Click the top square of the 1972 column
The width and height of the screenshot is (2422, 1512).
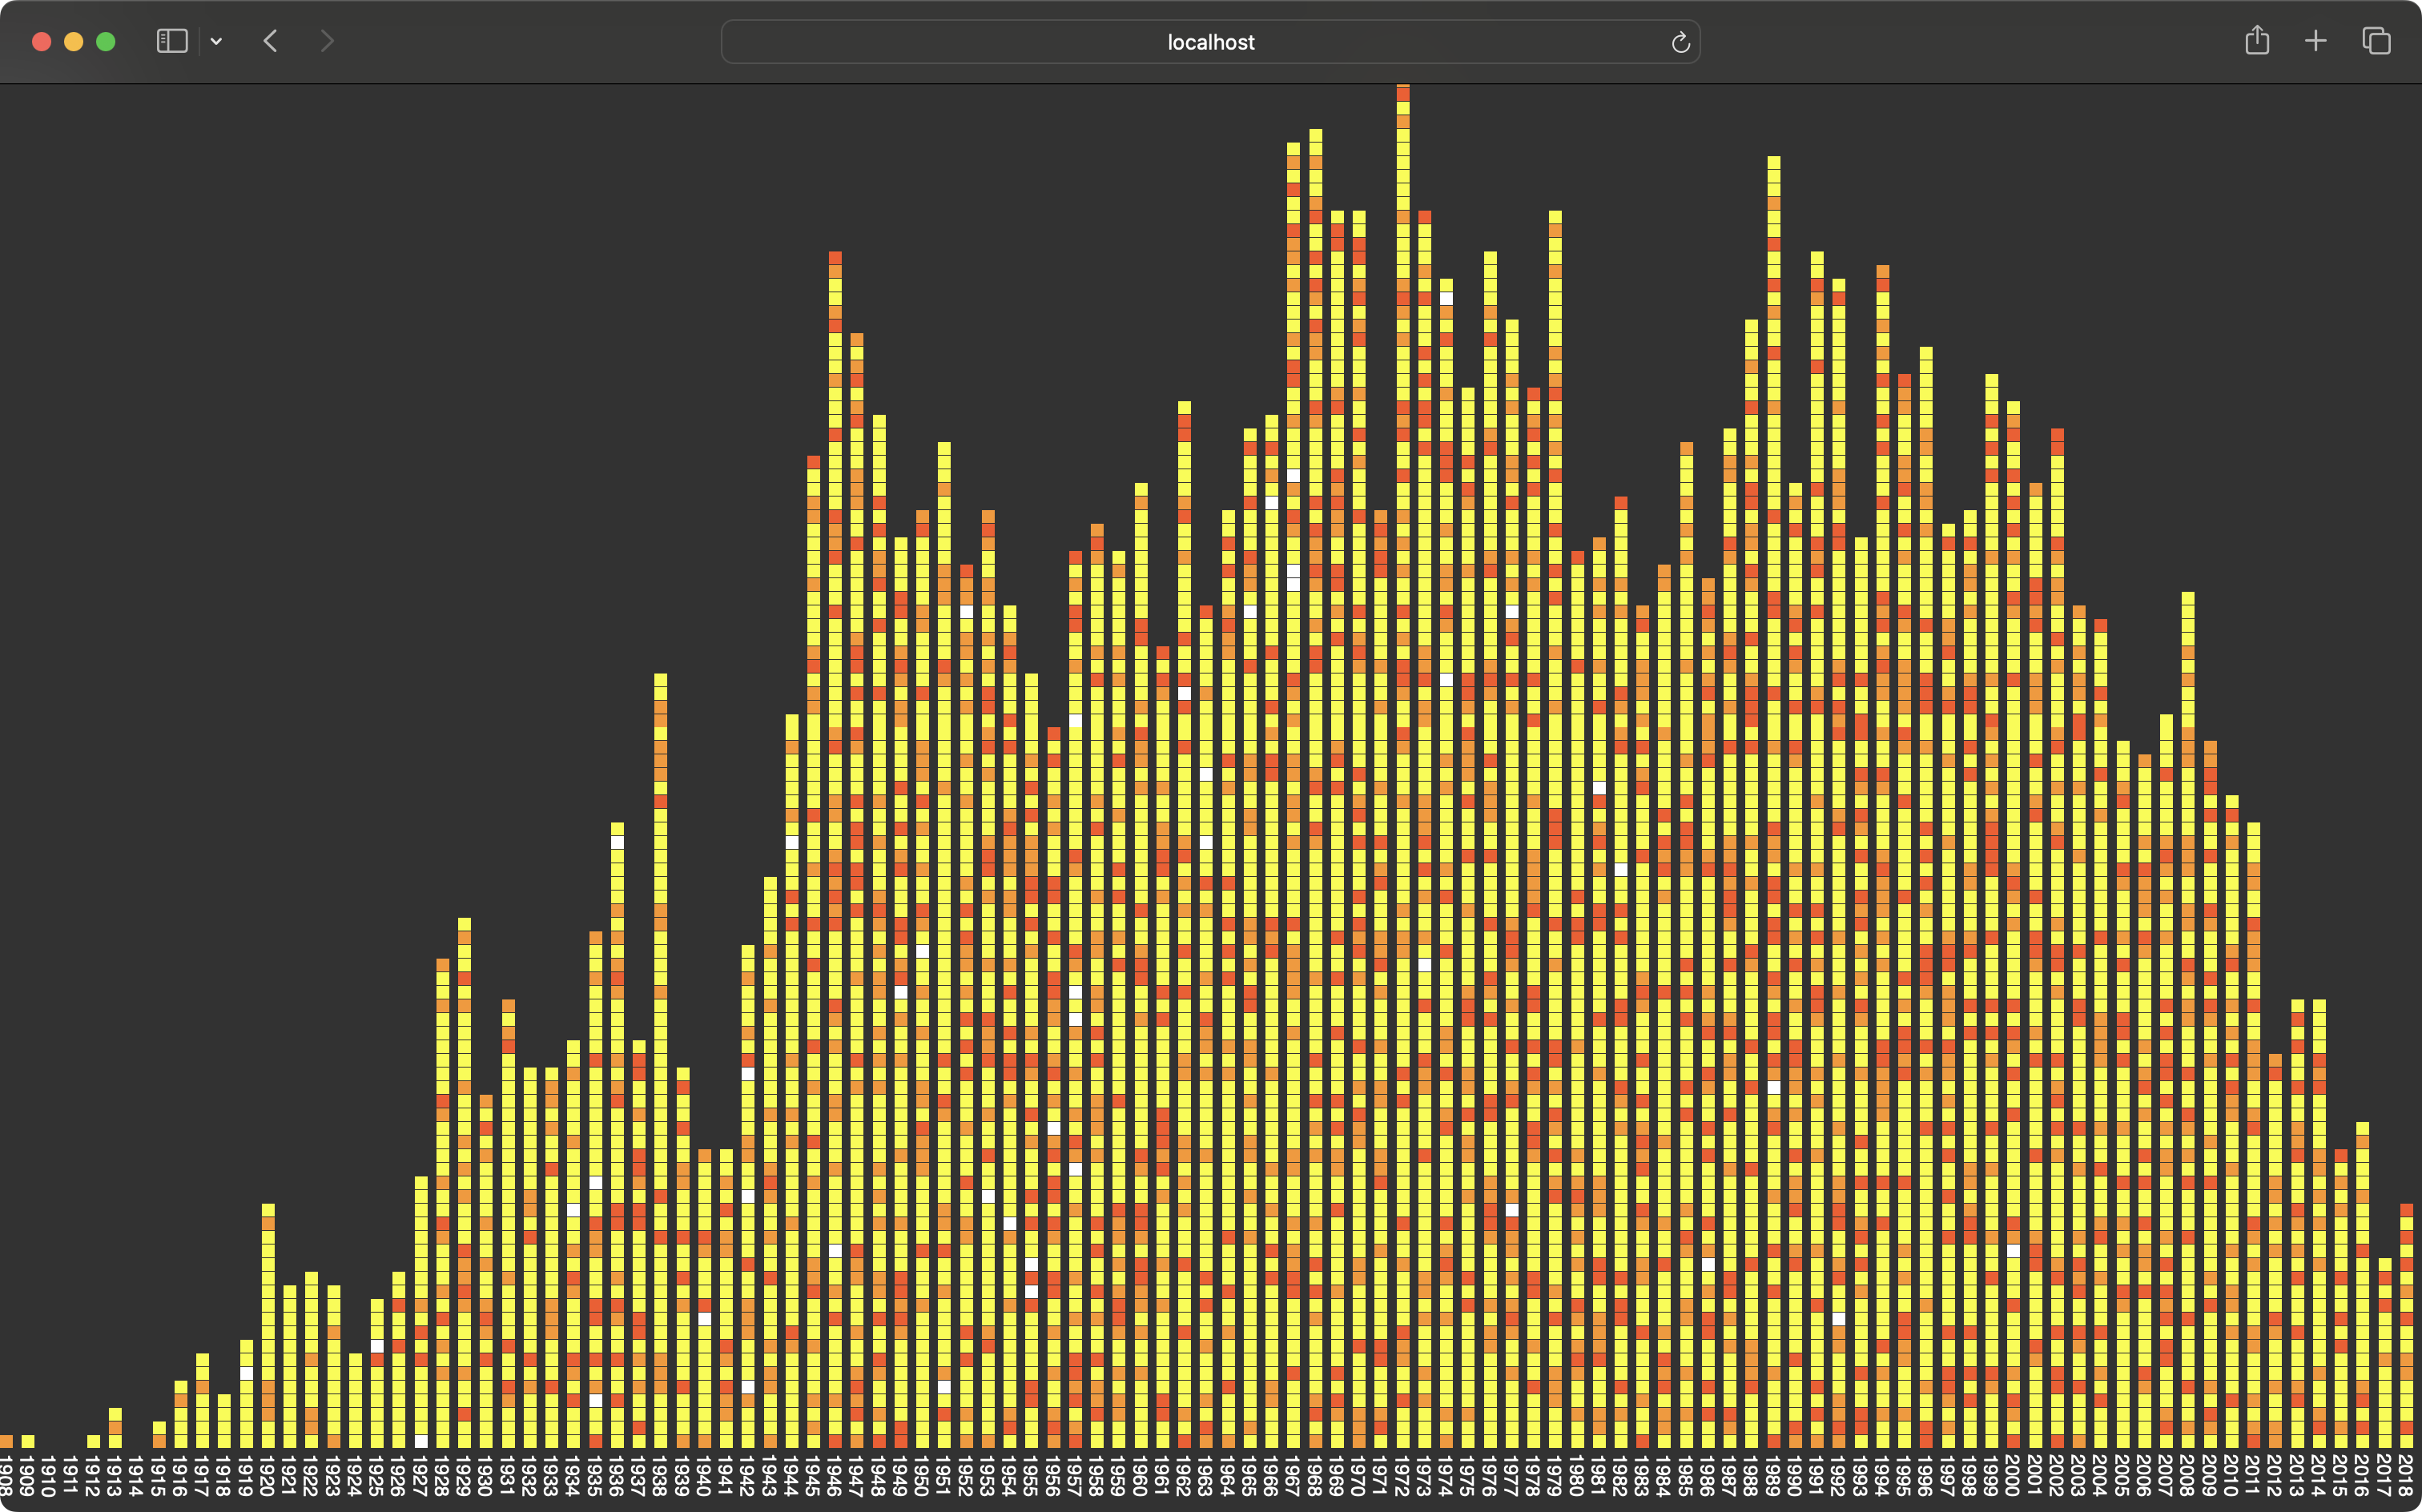point(1403,92)
